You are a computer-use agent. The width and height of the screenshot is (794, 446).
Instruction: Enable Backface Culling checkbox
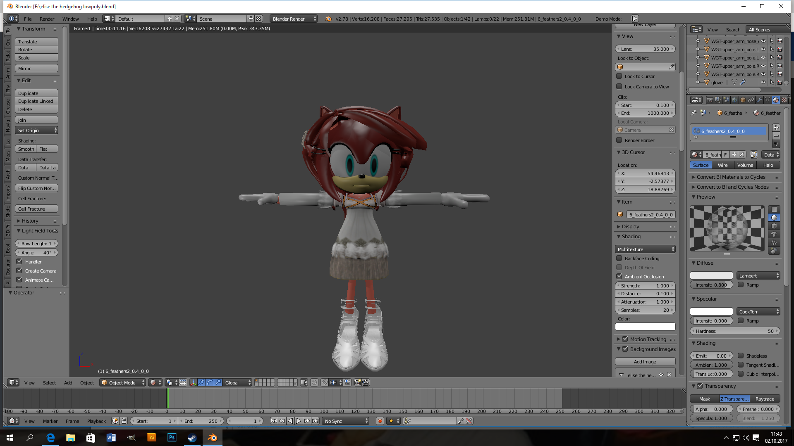[x=619, y=258]
